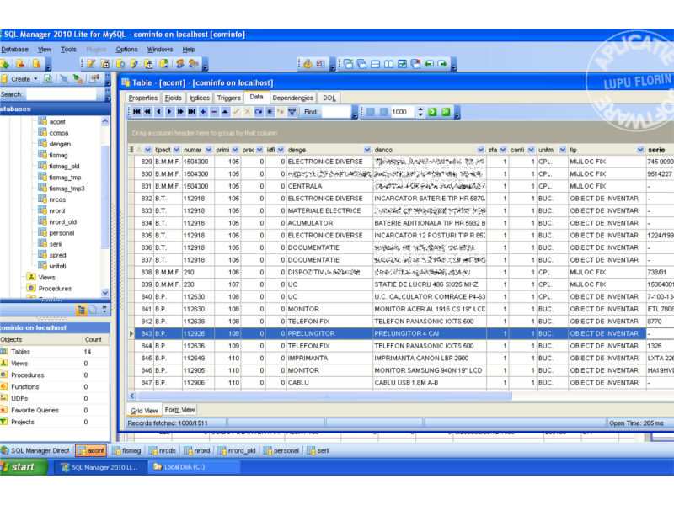The width and height of the screenshot is (674, 505).
Task: Open denco column filter dropdown
Action: coord(480,150)
